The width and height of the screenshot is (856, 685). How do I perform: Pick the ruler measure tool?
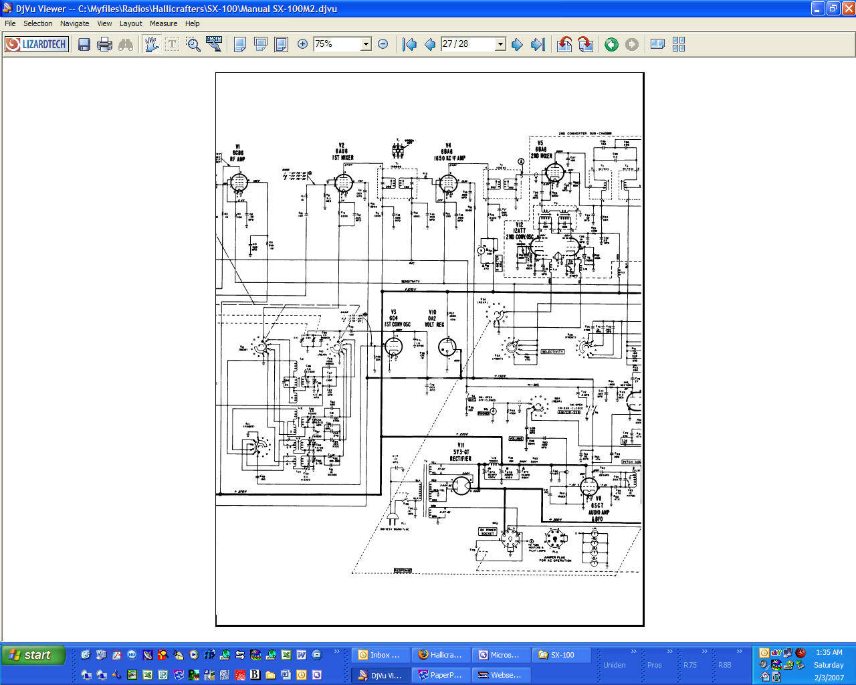click(x=214, y=44)
